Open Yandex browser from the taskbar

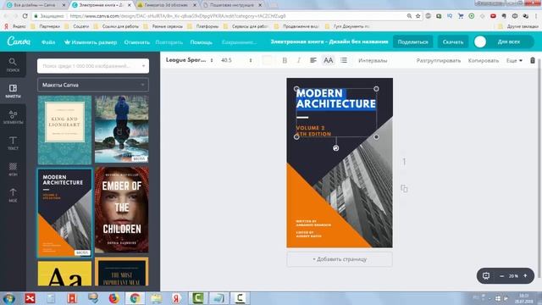(x=176, y=298)
